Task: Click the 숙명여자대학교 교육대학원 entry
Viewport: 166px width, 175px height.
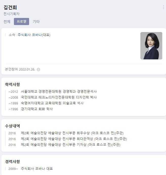Action: pyautogui.click(x=46, y=103)
